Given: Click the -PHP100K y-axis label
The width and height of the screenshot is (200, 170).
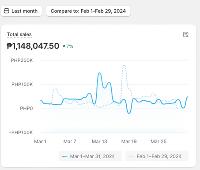Looking at the screenshot, I should point(21,132).
